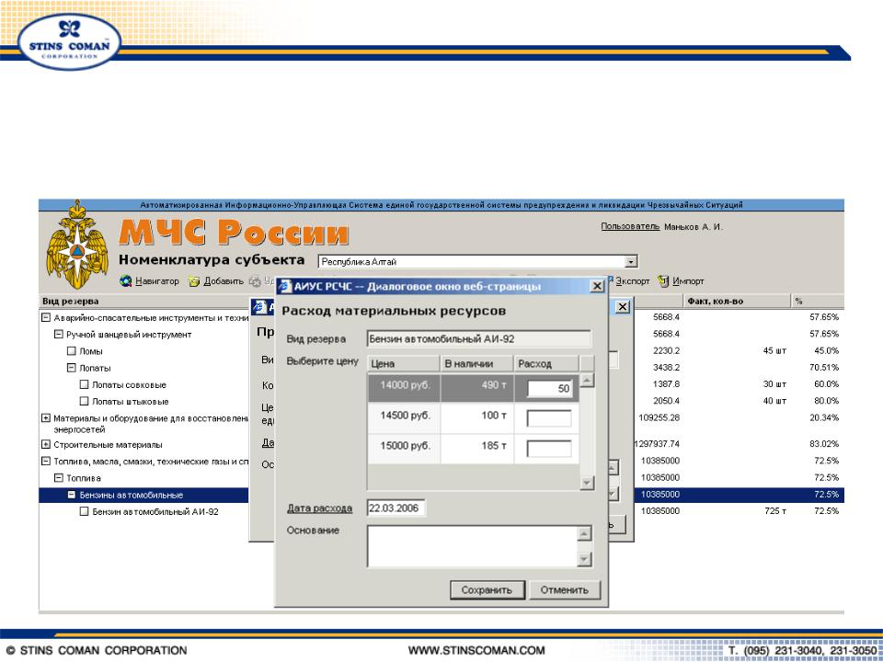
Task: Click the Навигатор globe icon
Action: point(126,281)
